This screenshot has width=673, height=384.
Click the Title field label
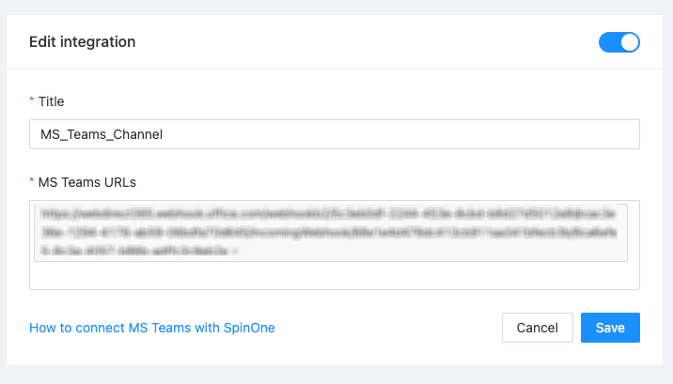coord(51,100)
